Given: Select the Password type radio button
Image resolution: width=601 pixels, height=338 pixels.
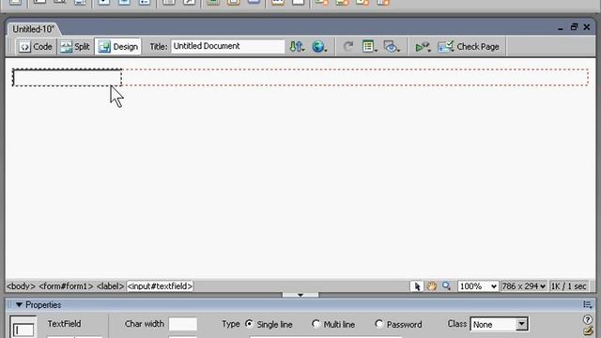Looking at the screenshot, I should [x=378, y=324].
